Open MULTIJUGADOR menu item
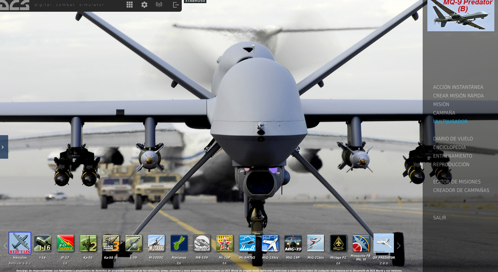Image resolution: width=498 pixels, height=272 pixels. point(450,121)
